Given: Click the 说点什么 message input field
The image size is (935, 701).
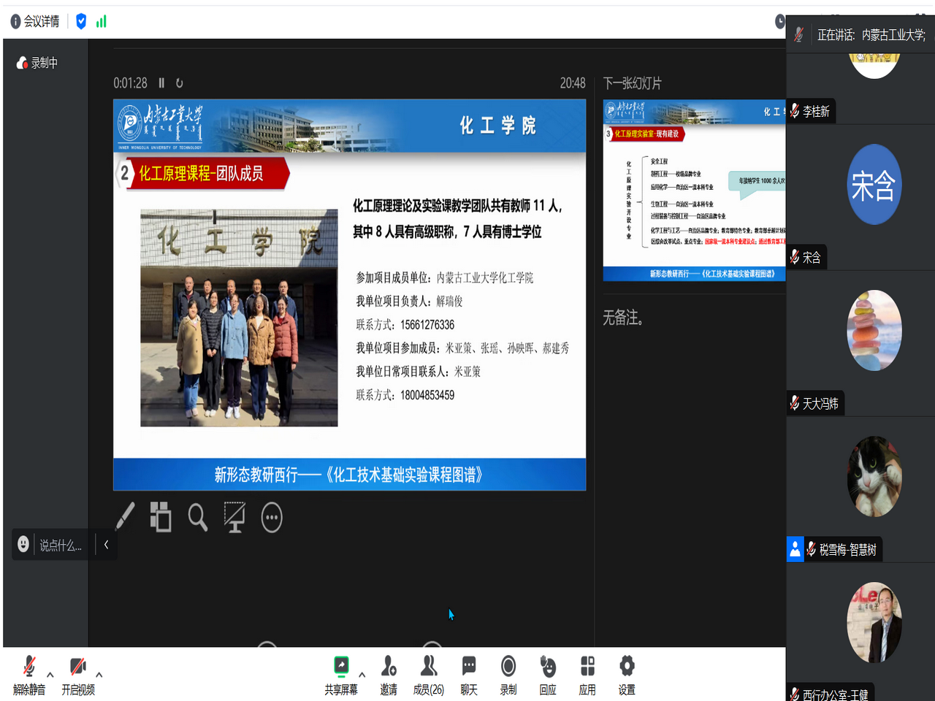Looking at the screenshot, I should (61, 545).
